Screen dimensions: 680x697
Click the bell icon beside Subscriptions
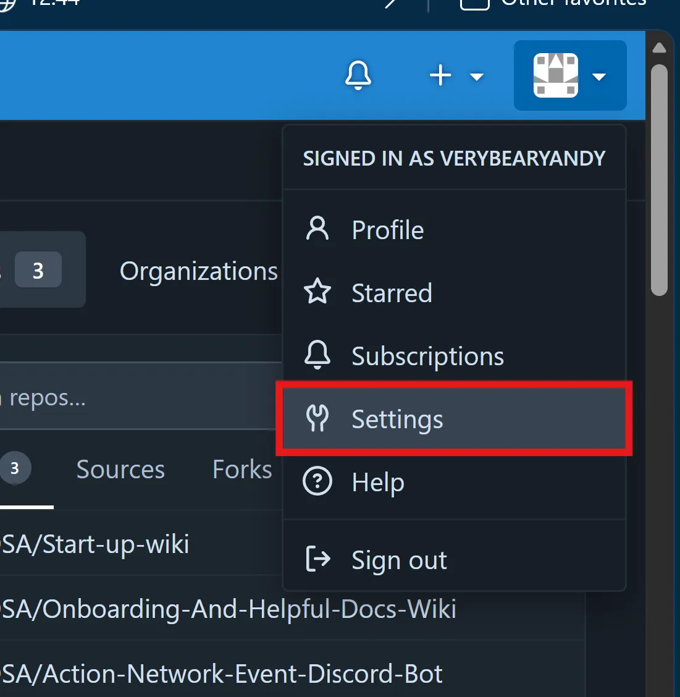[x=317, y=355]
